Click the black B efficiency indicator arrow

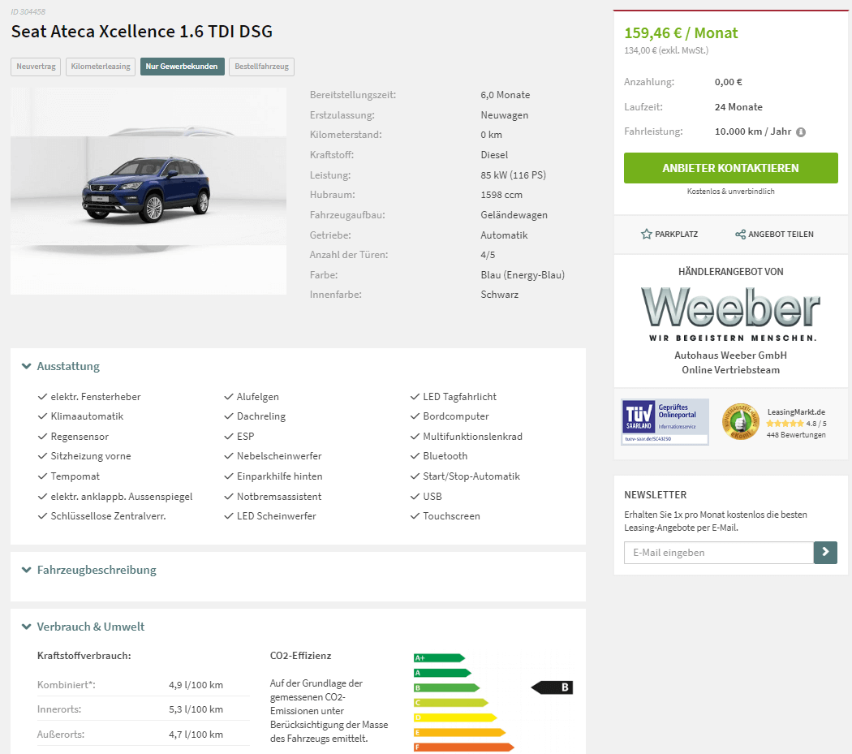(x=552, y=687)
